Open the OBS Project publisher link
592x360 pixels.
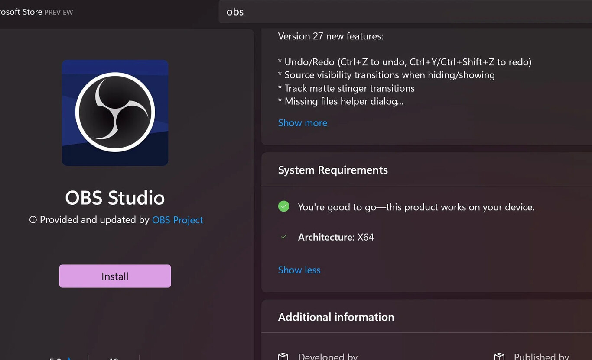tap(178, 220)
